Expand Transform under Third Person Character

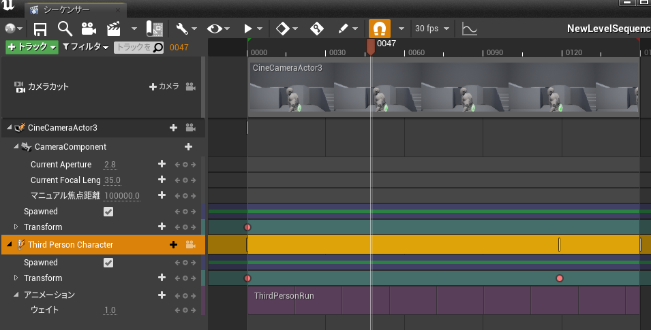pyautogui.click(x=16, y=278)
